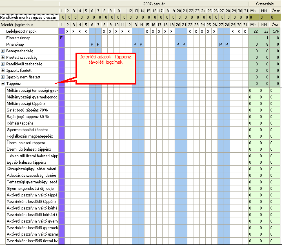Select Adaptációs szabadság idejére row
The image size is (282, 245).
point(32,176)
